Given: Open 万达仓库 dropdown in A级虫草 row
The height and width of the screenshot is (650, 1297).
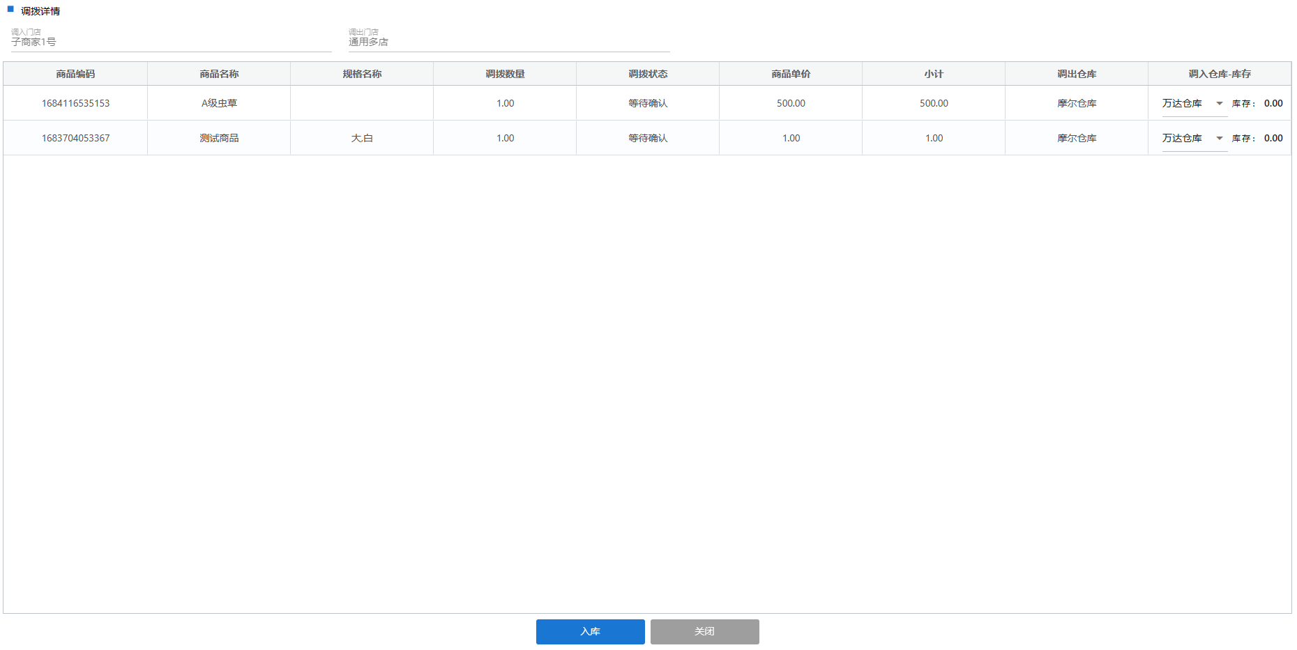Looking at the screenshot, I should point(1194,103).
